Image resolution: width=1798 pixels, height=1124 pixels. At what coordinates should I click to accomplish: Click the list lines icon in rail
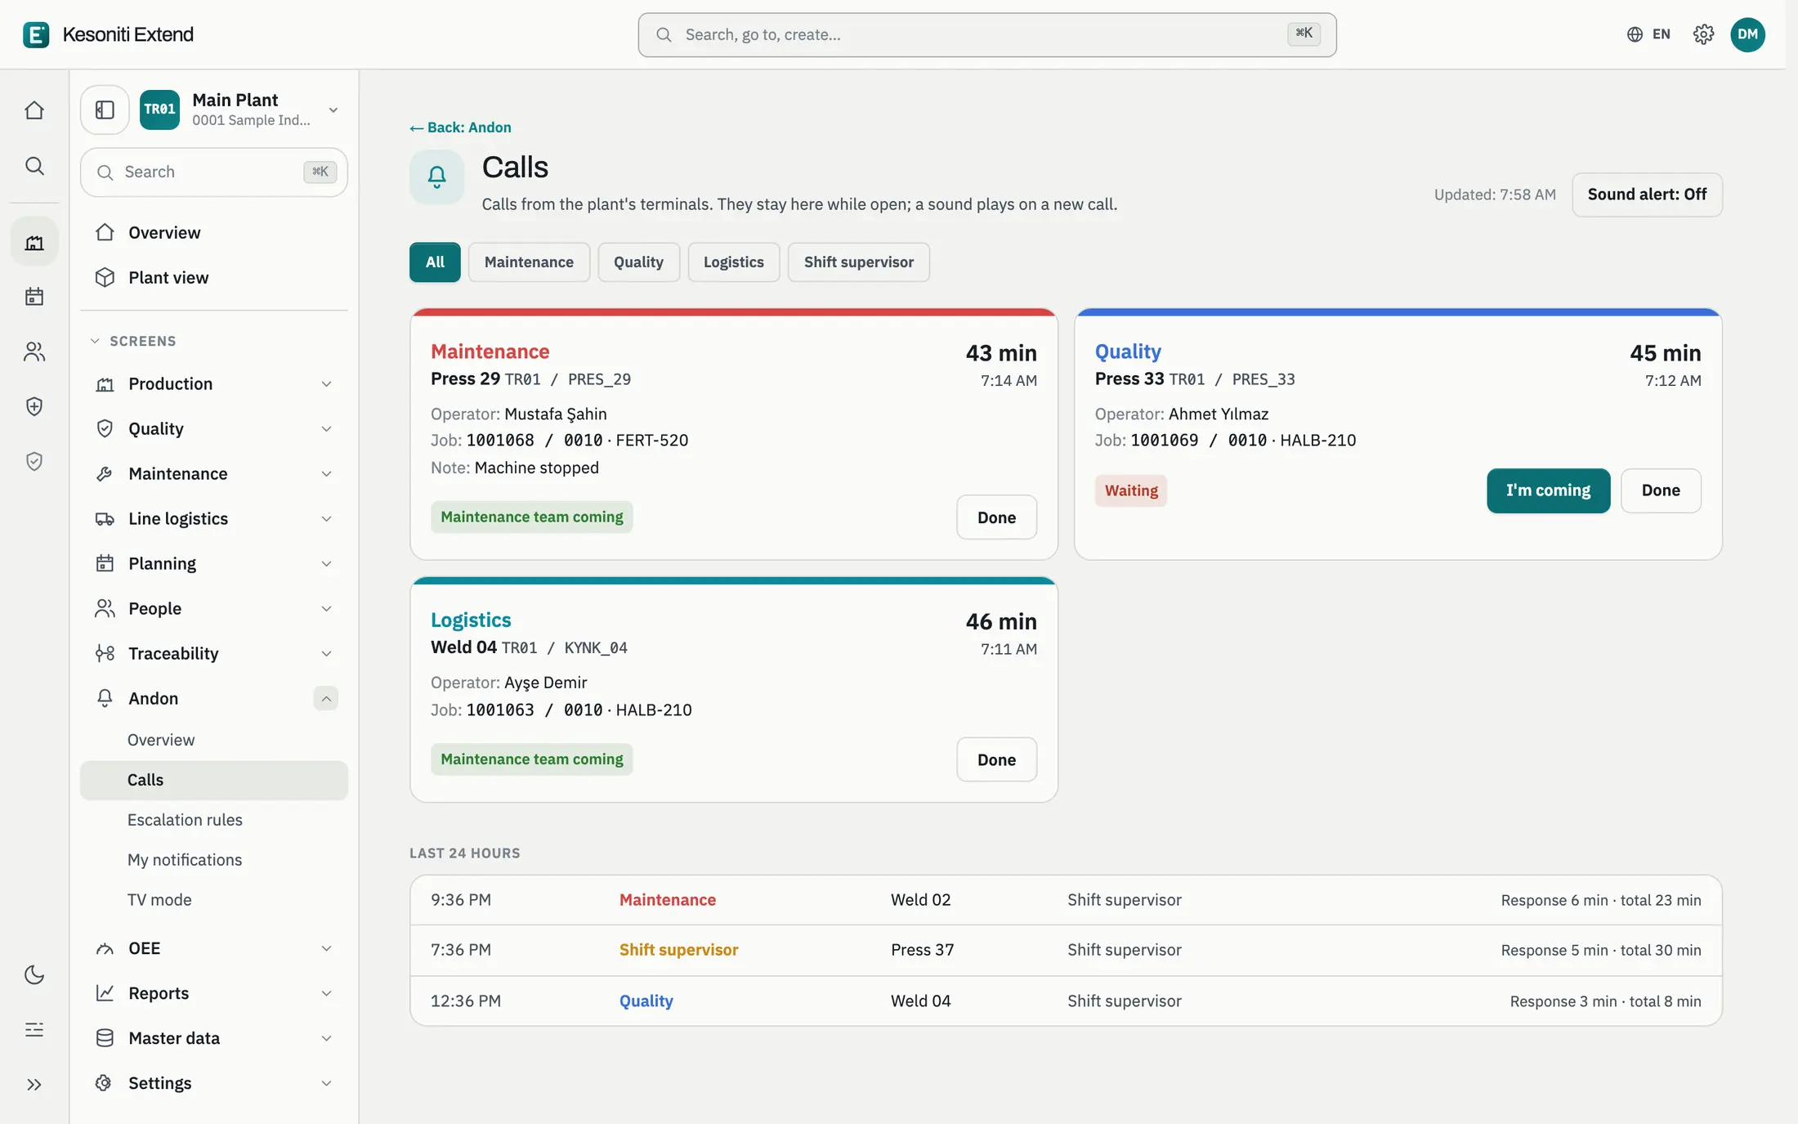34,1029
